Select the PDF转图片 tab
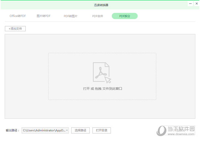This screenshot has height=141, width=200. [71, 16]
